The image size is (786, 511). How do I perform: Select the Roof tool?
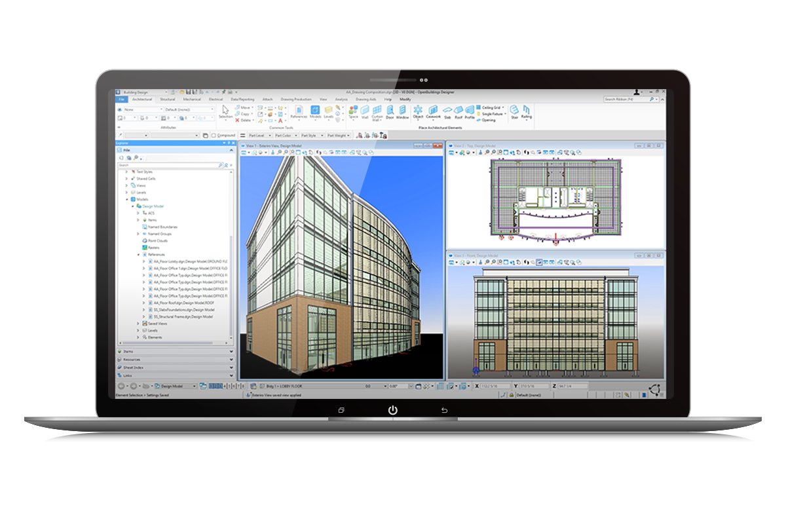(458, 111)
